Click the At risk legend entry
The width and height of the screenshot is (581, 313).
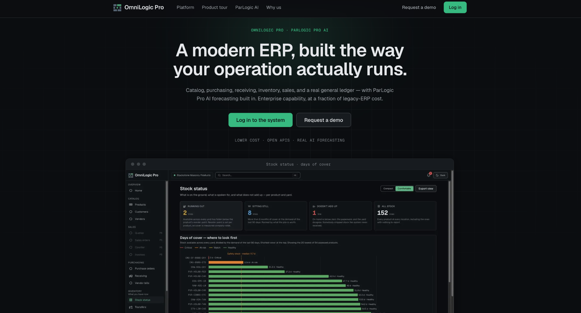point(200,248)
